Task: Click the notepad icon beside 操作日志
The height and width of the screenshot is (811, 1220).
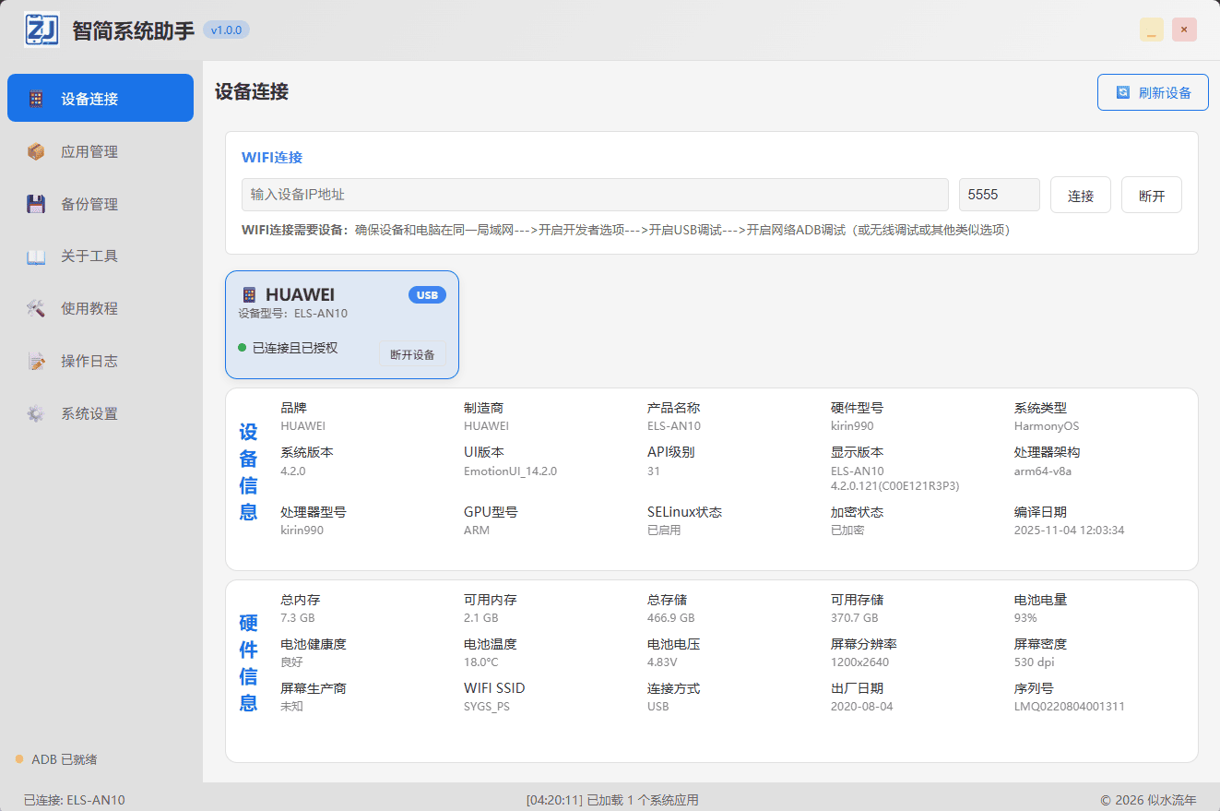Action: click(36, 362)
